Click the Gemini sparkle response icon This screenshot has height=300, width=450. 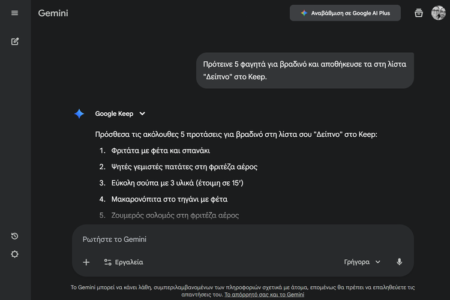[x=79, y=113]
